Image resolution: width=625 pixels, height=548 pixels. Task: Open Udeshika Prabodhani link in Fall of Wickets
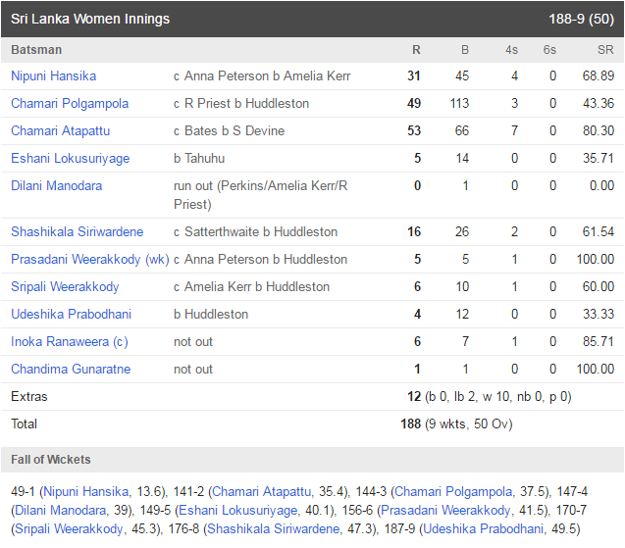(483, 529)
